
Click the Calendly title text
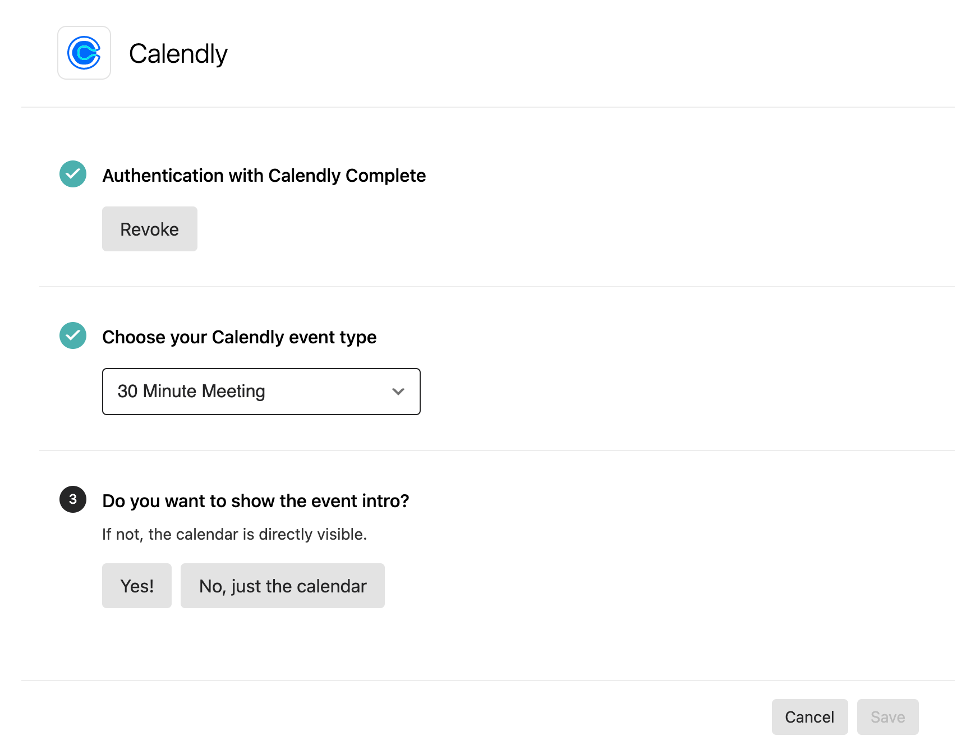pos(178,54)
